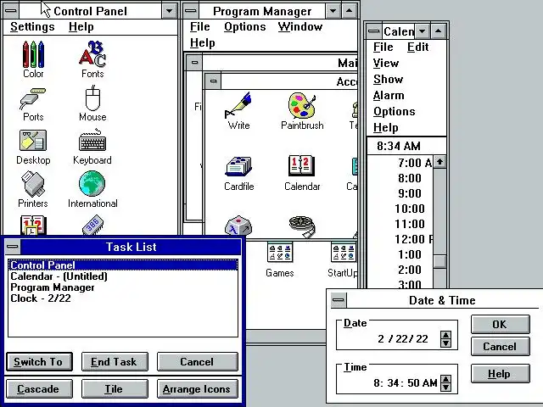The image size is (543, 407).
Task: Click Help in Date & Time dialog
Action: point(500,374)
